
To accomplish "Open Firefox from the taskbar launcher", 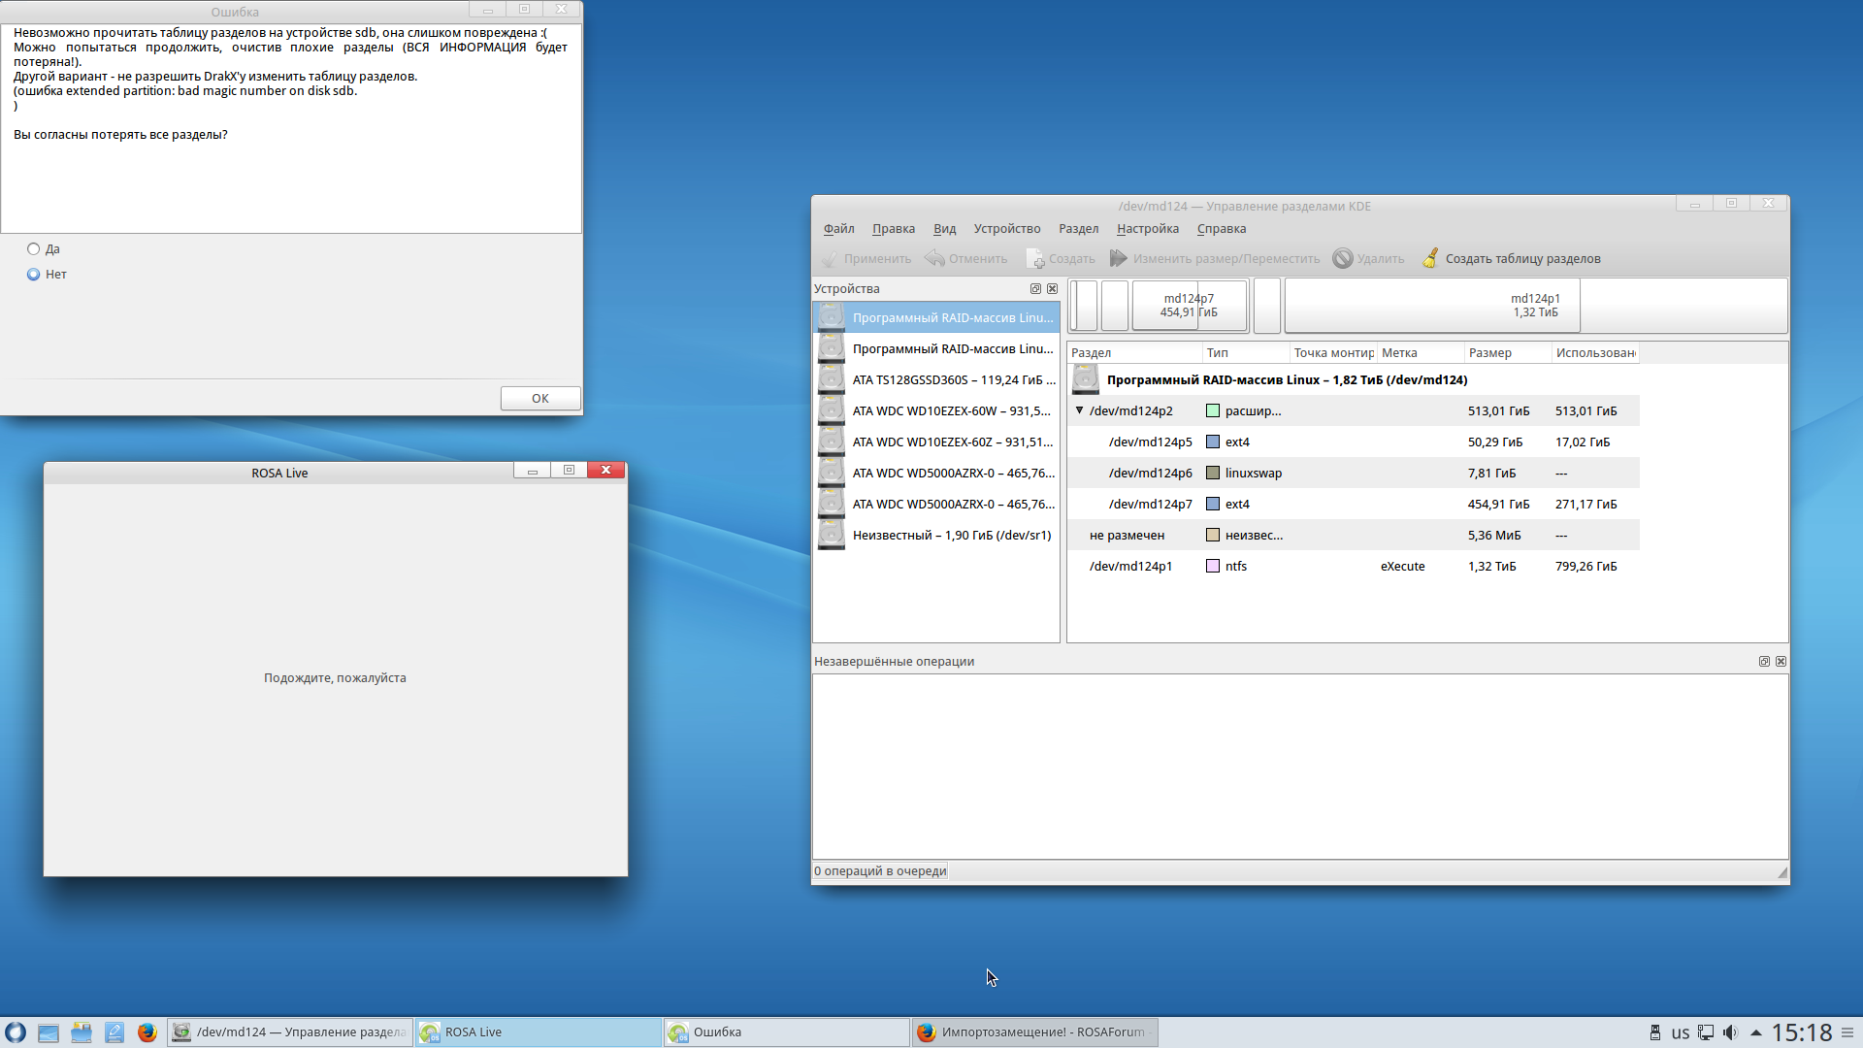I will click(x=147, y=1032).
